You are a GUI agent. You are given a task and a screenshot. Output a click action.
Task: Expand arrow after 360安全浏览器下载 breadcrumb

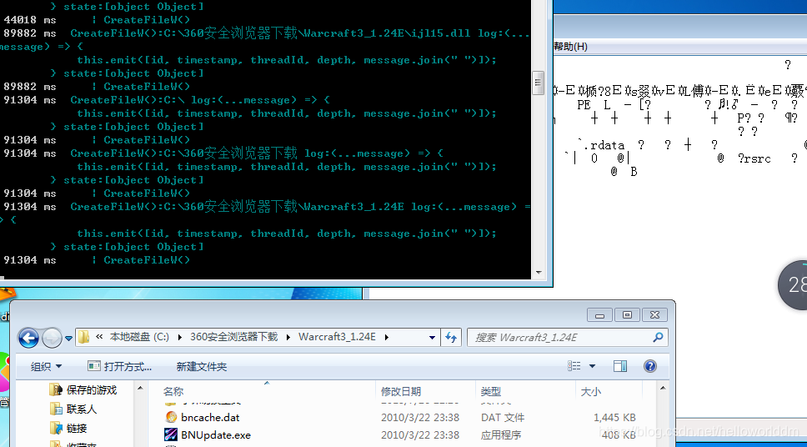[288, 337]
